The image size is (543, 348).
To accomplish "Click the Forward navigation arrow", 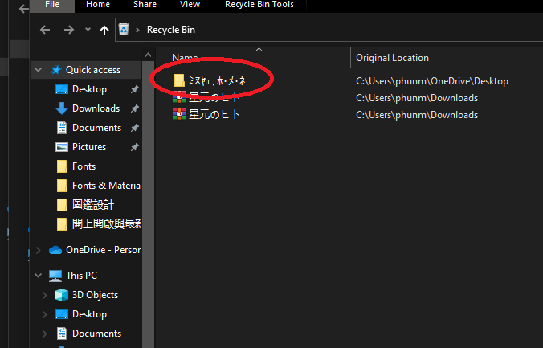I will tap(69, 30).
